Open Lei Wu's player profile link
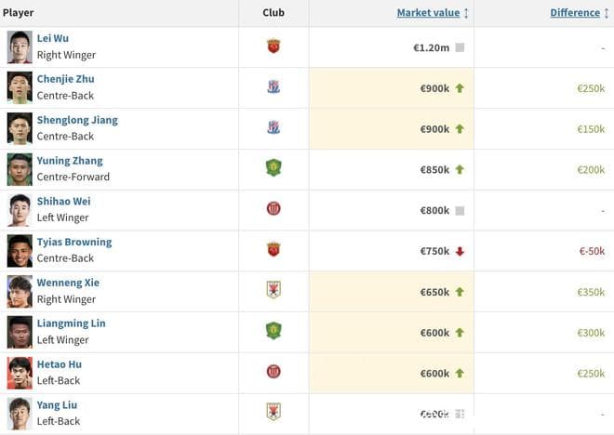This screenshot has height=435, width=614. (x=53, y=38)
